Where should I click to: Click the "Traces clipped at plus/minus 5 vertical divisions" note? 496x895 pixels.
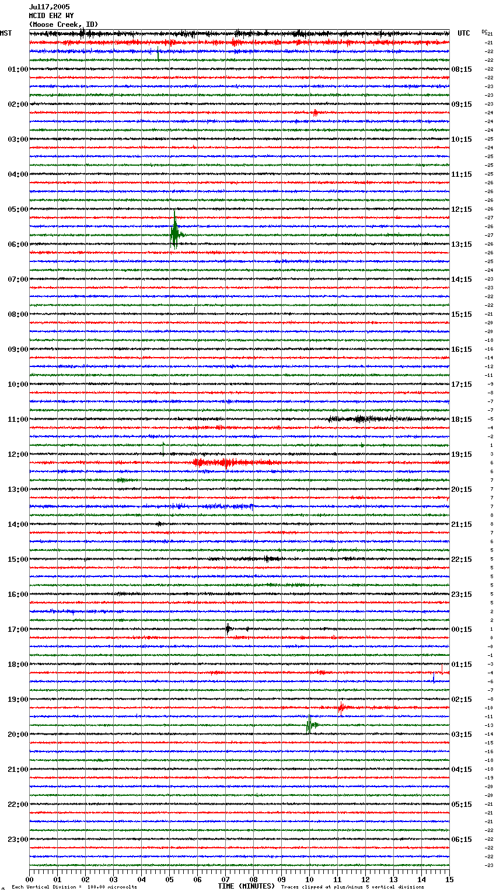click(352, 887)
